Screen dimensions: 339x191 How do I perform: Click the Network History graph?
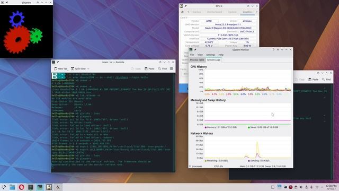(248, 147)
